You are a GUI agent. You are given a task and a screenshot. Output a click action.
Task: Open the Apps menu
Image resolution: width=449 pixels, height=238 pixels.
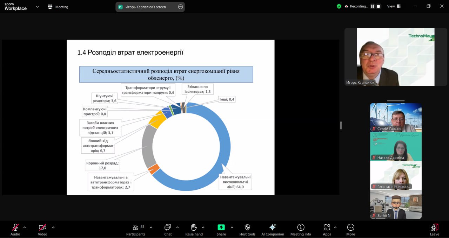click(327, 230)
